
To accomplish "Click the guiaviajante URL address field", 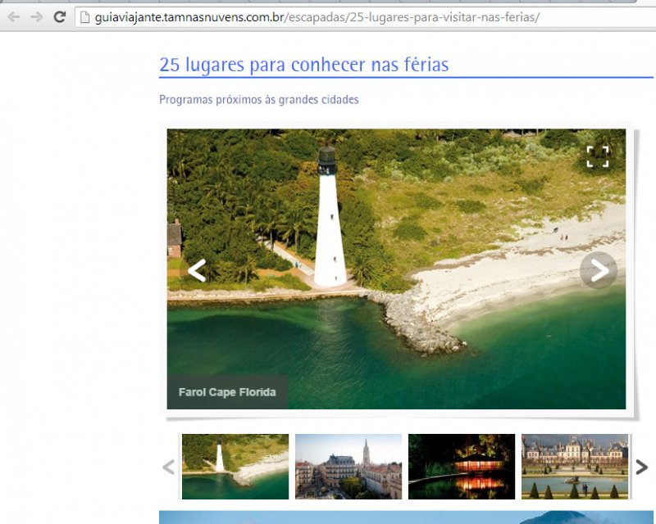I will pyautogui.click(x=365, y=17).
